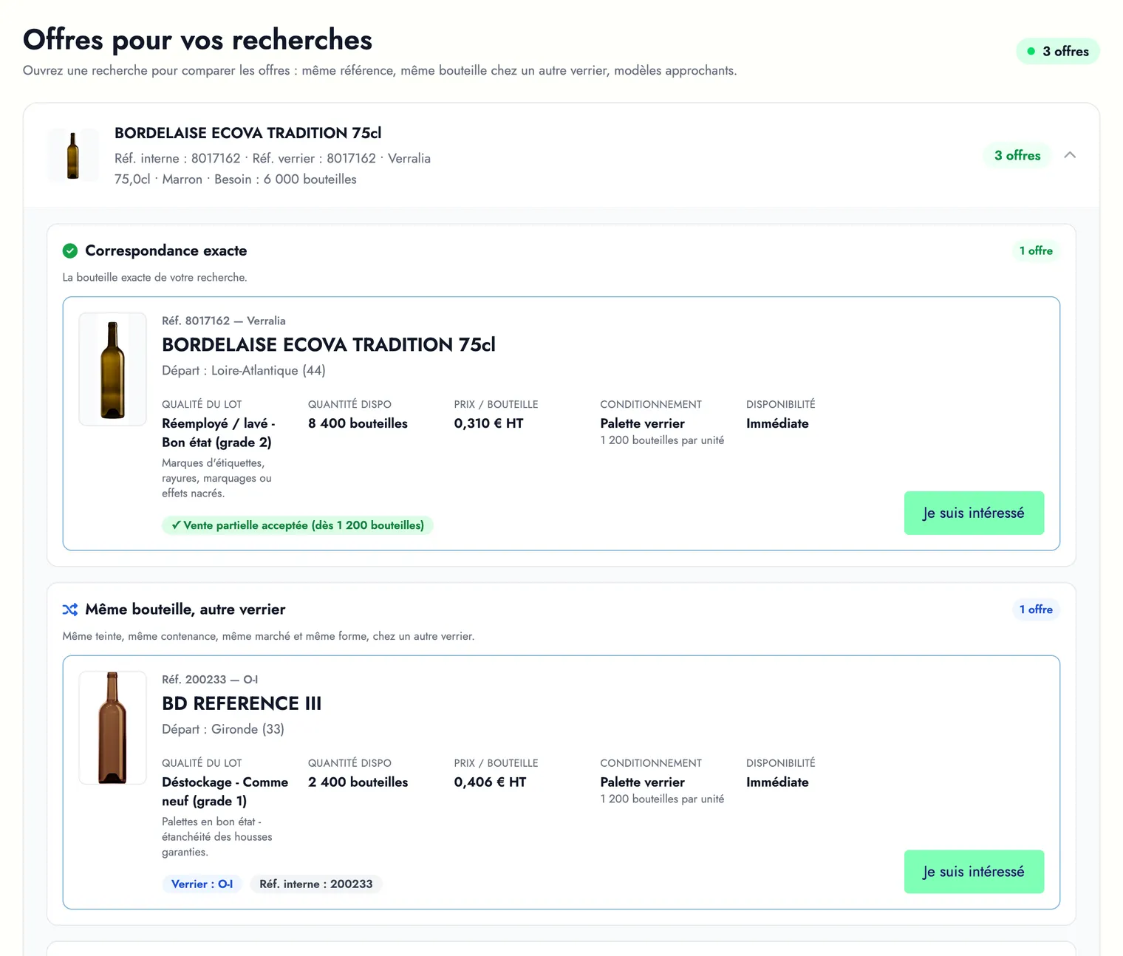The width and height of the screenshot is (1123, 956).
Task: Click the 'Même bouteille, autre verrier' heading
Action: [185, 610]
